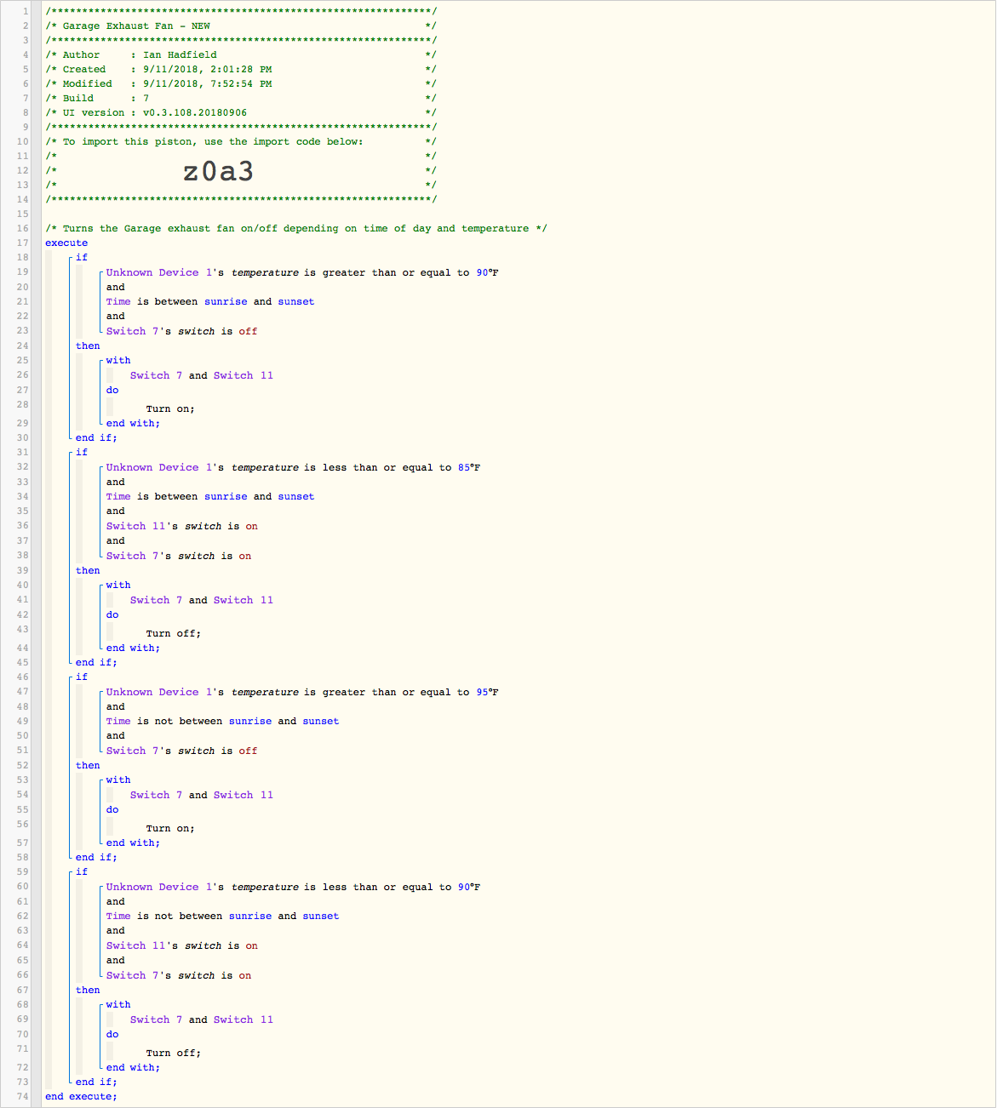The height and width of the screenshot is (1108, 1003).
Task: Click 'Unknown Device 1' on line 19
Action: pyautogui.click(x=159, y=272)
